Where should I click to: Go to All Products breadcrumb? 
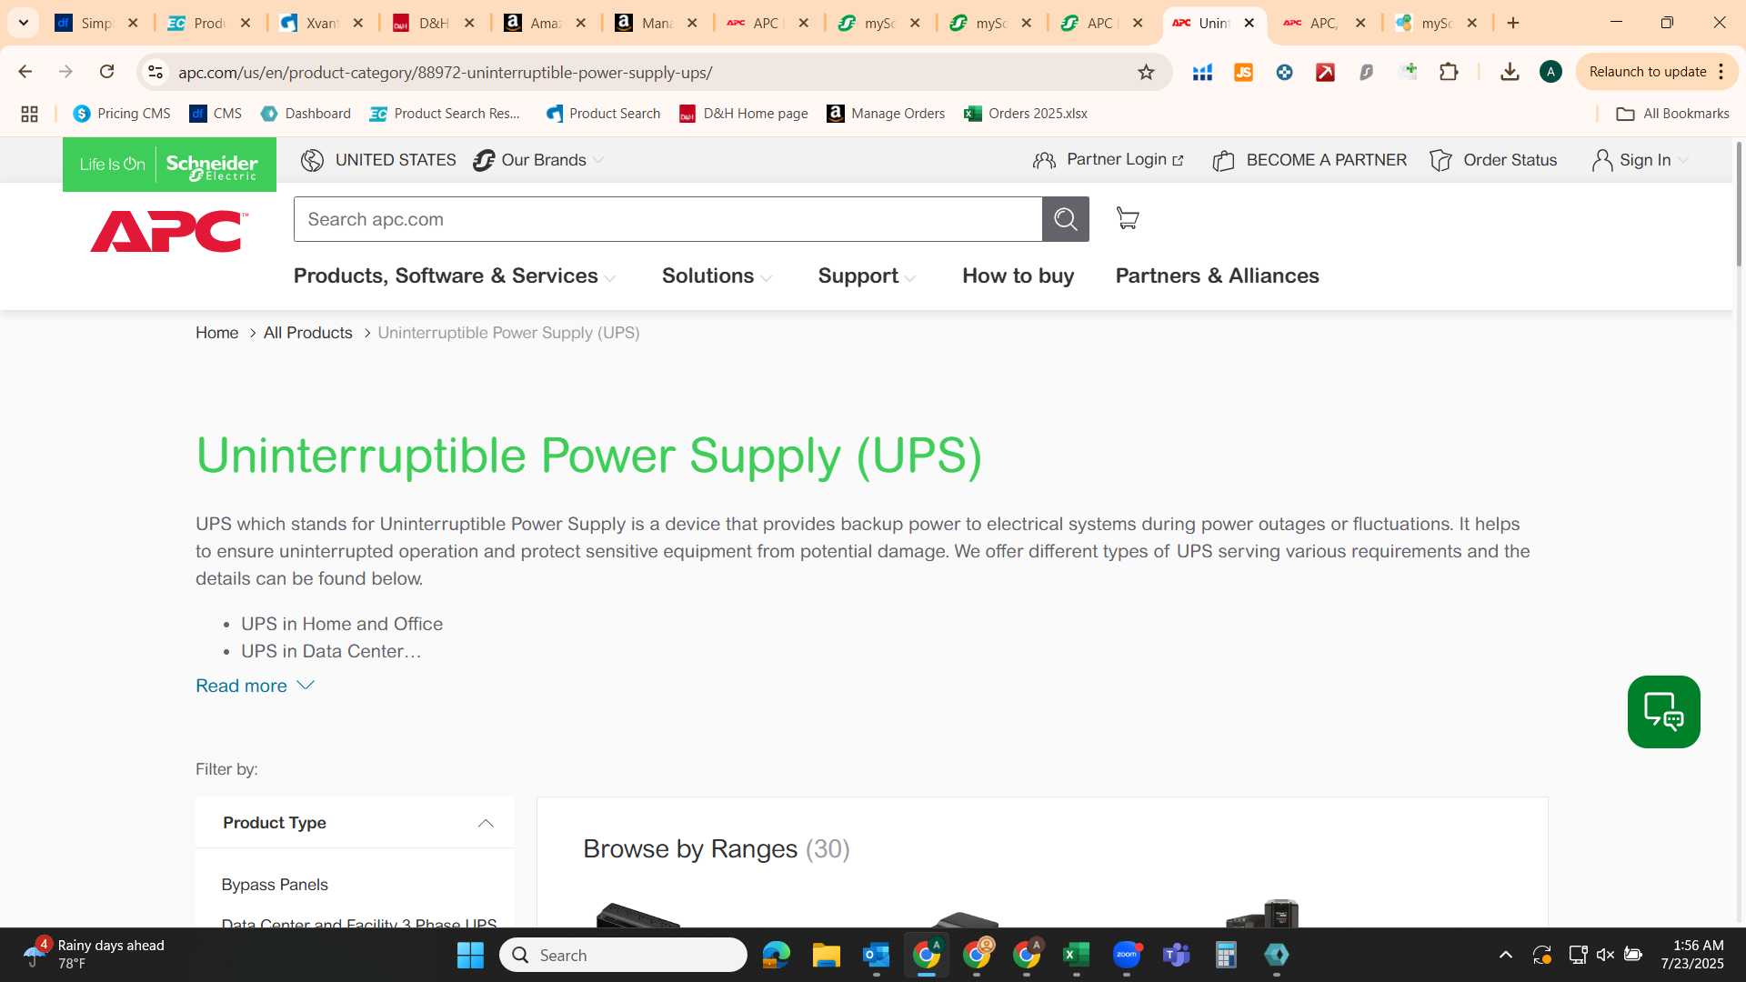307,333
